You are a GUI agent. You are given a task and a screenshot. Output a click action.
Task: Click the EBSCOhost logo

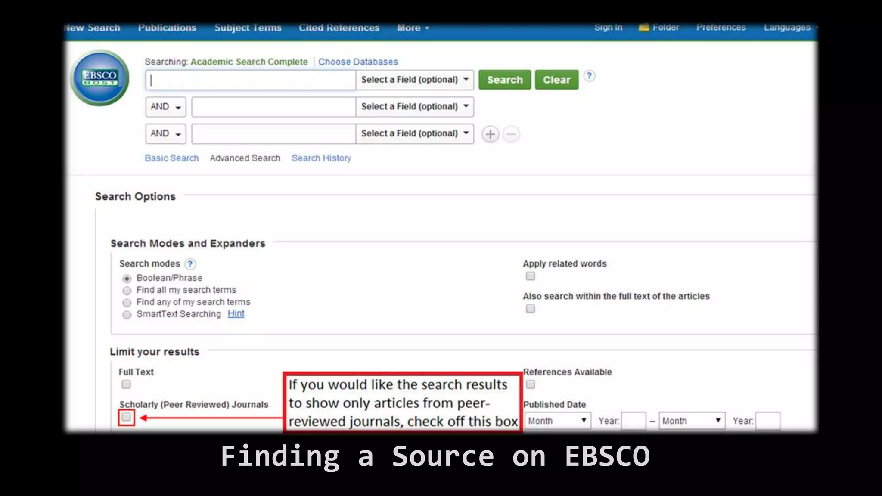pos(99,78)
